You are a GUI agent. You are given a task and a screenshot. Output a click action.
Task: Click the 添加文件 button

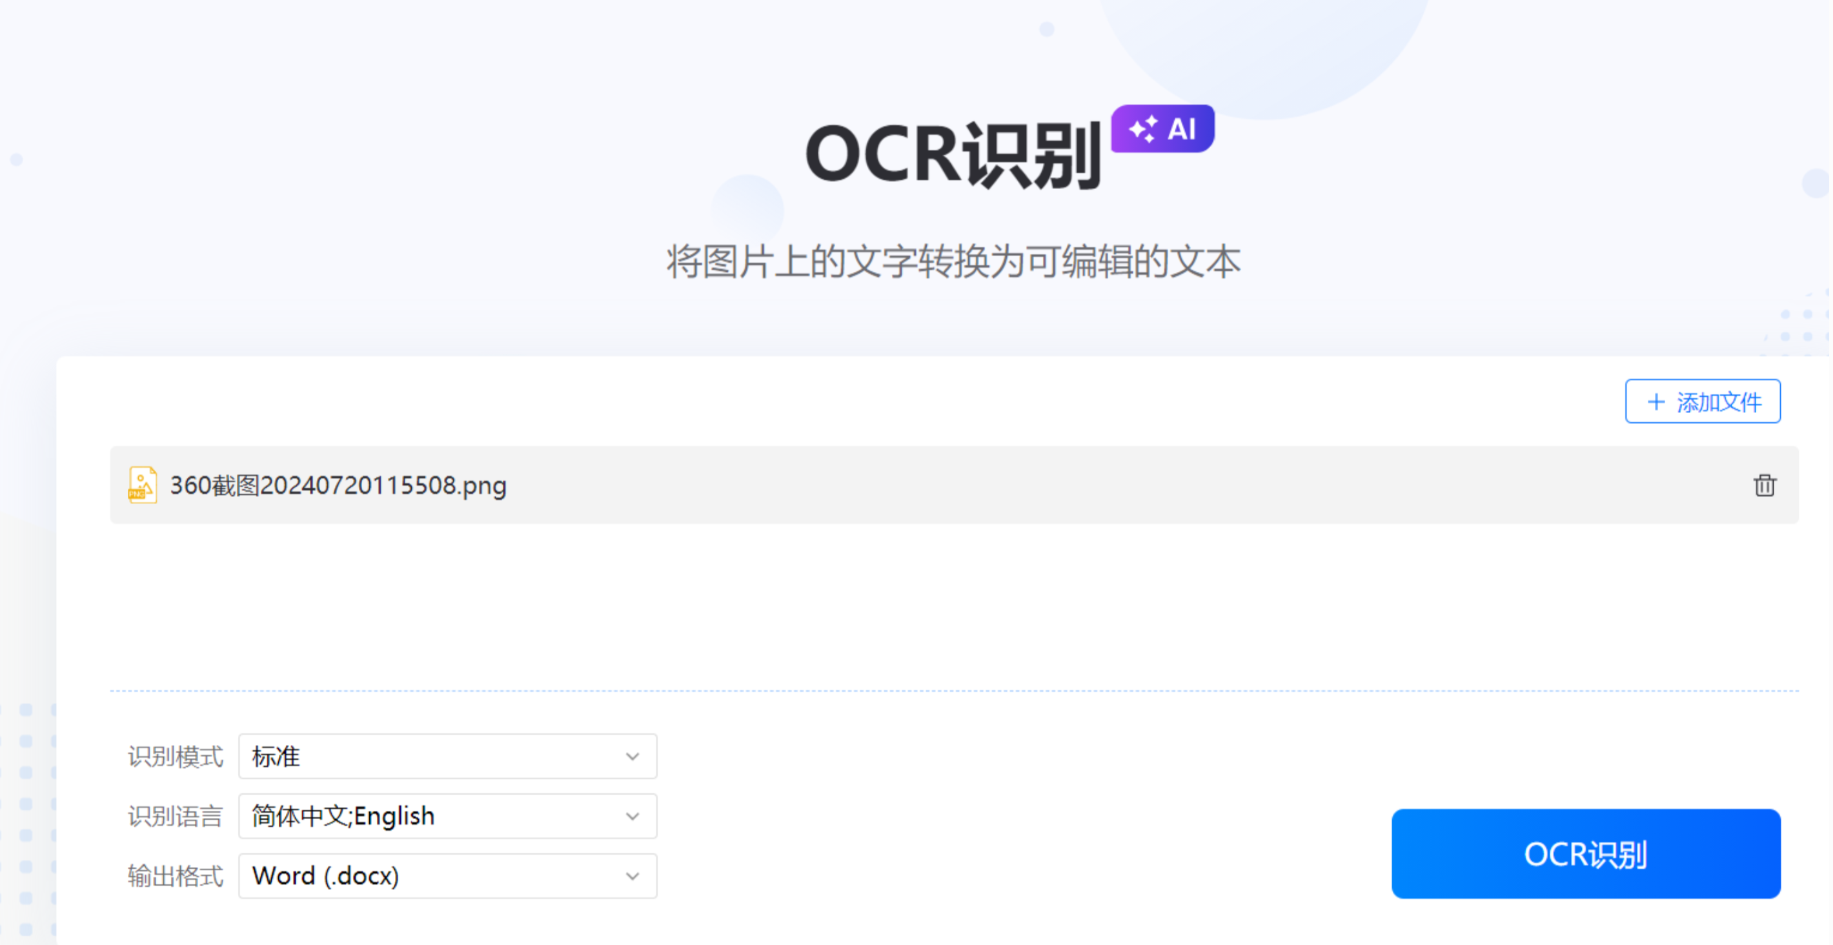(1703, 401)
